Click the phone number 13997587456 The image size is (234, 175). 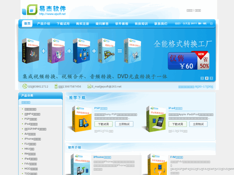coord(72,86)
